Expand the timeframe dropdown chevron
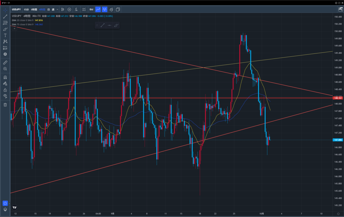 coord(57,9)
